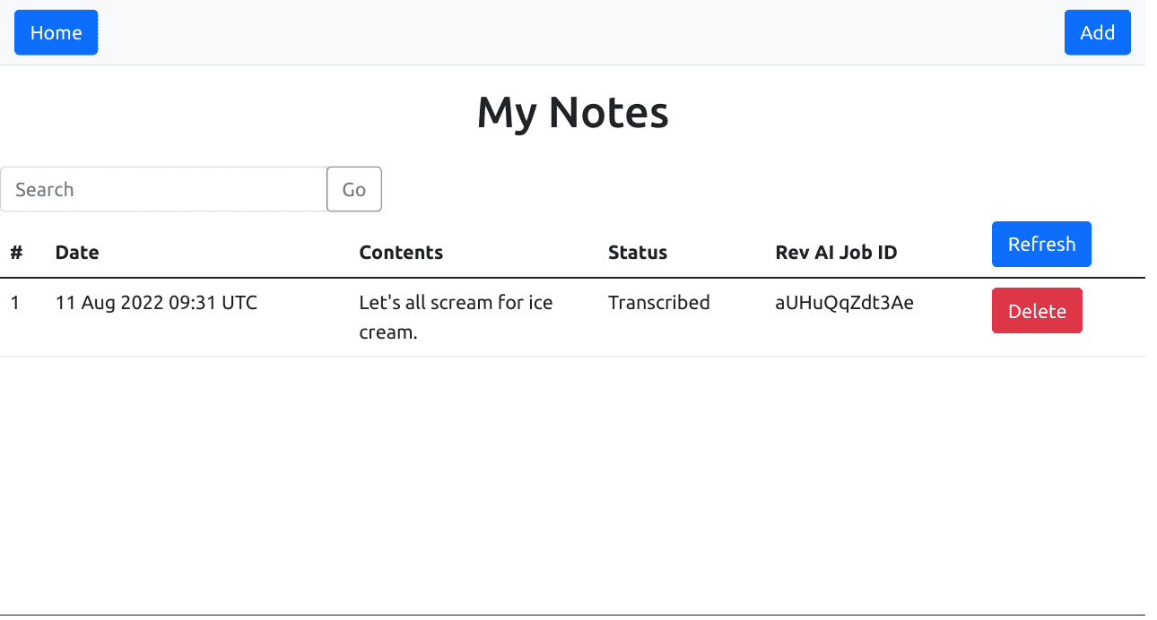Viewport: 1157px width, 620px height.
Task: Select the job ID aUHuQqZdt3Ae
Action: click(x=844, y=303)
